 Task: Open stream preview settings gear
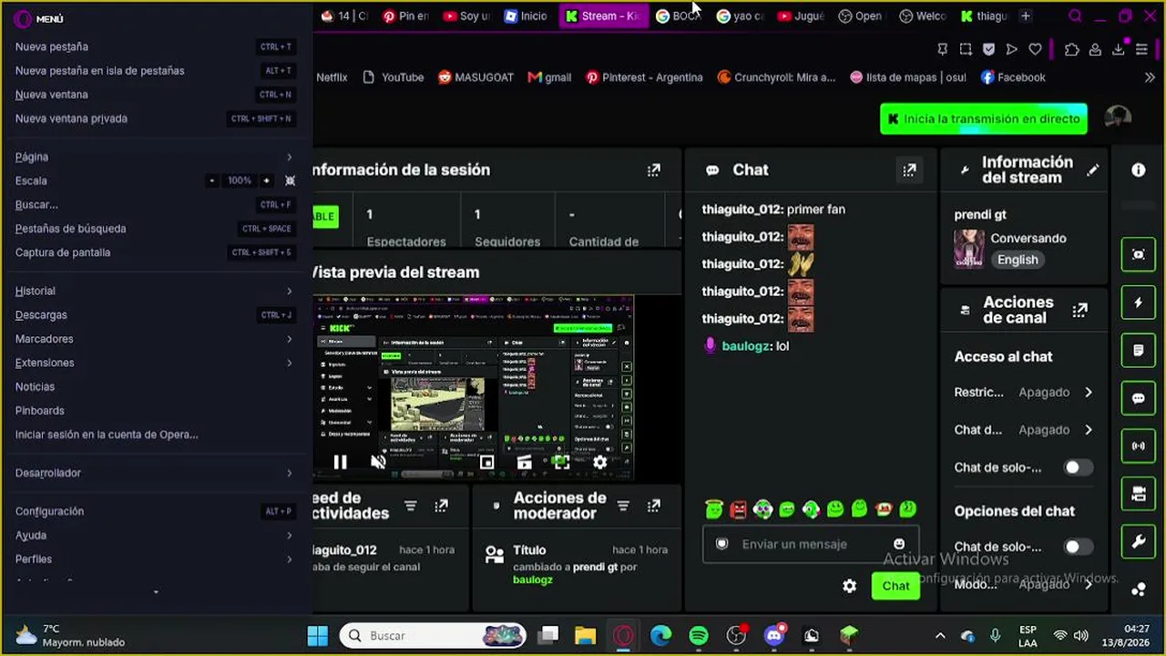click(600, 463)
